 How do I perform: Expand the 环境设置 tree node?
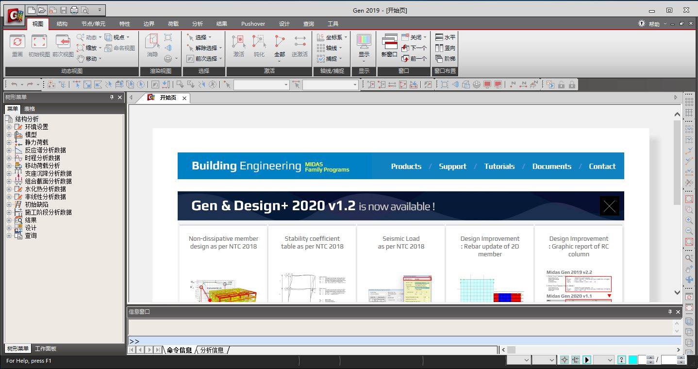(9, 127)
